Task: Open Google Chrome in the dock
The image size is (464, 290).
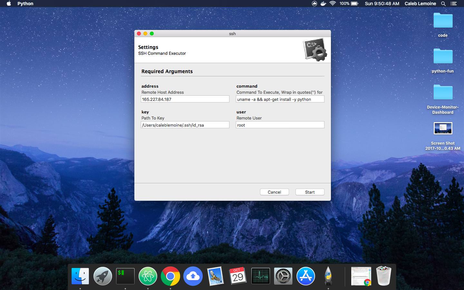Action: pos(170,276)
